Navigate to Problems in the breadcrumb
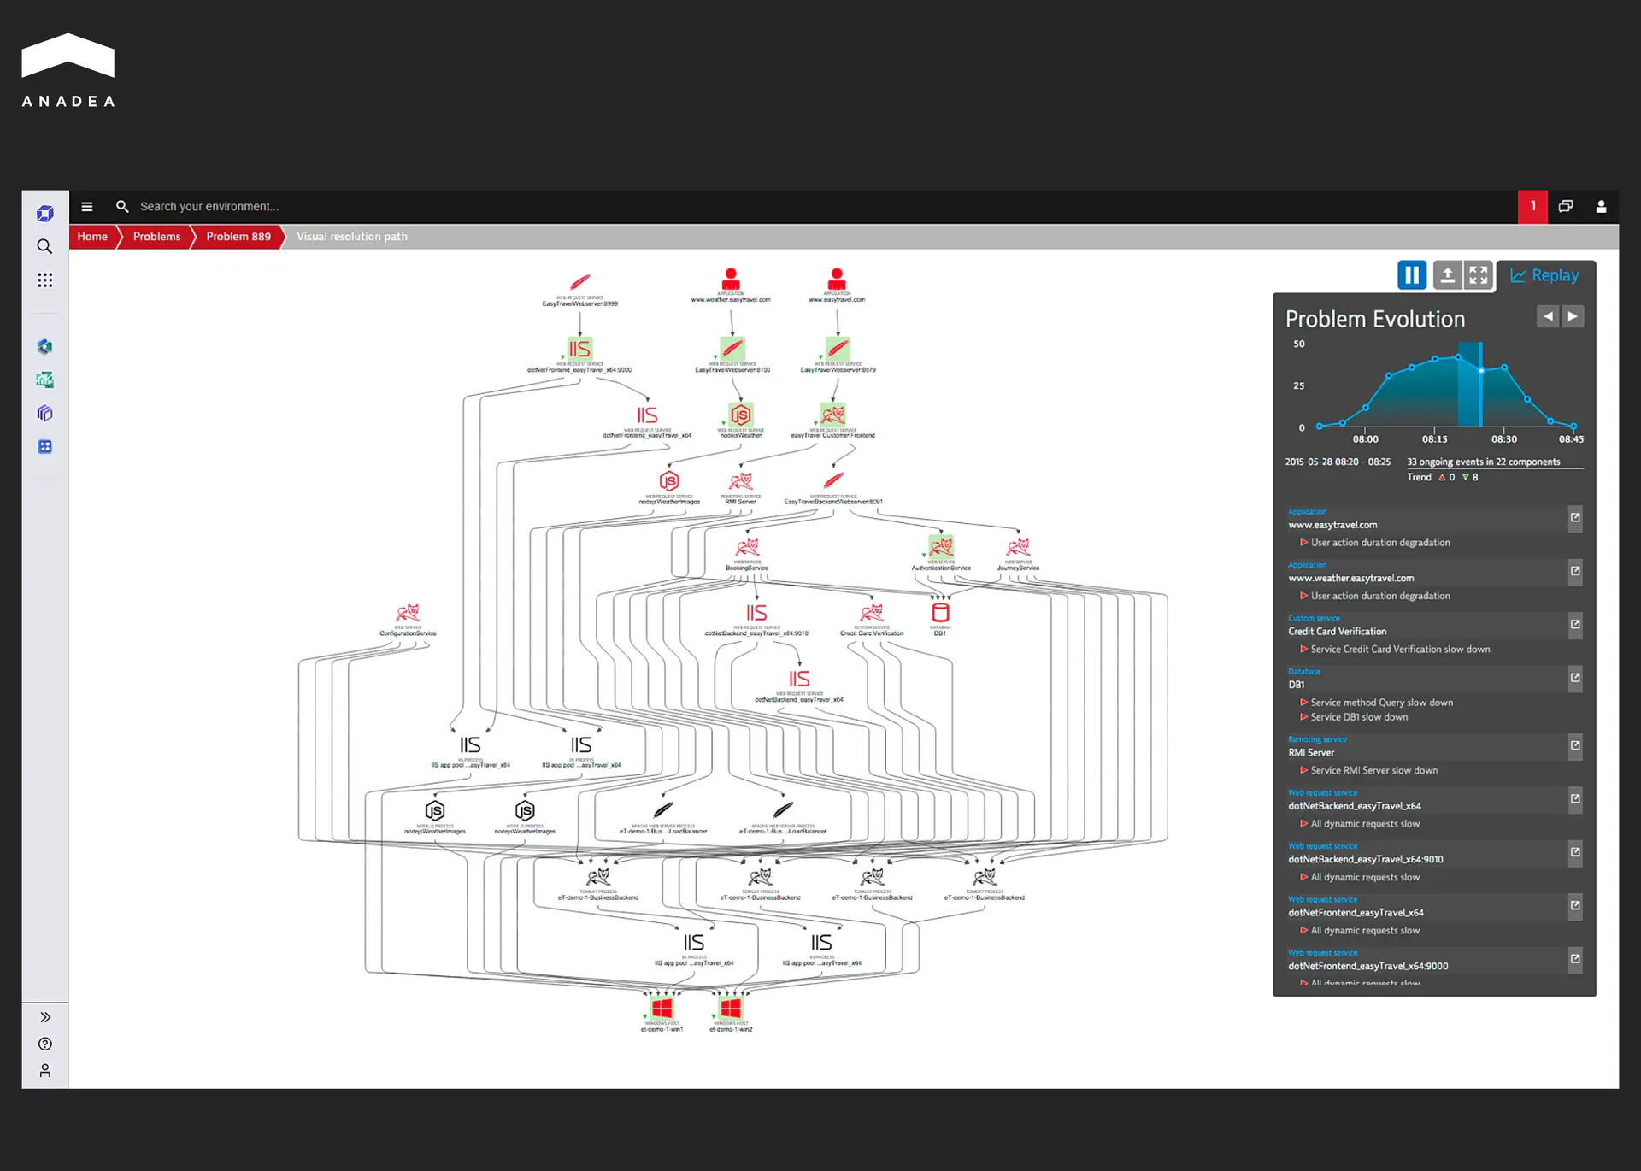Image resolution: width=1641 pixels, height=1171 pixels. (x=156, y=237)
